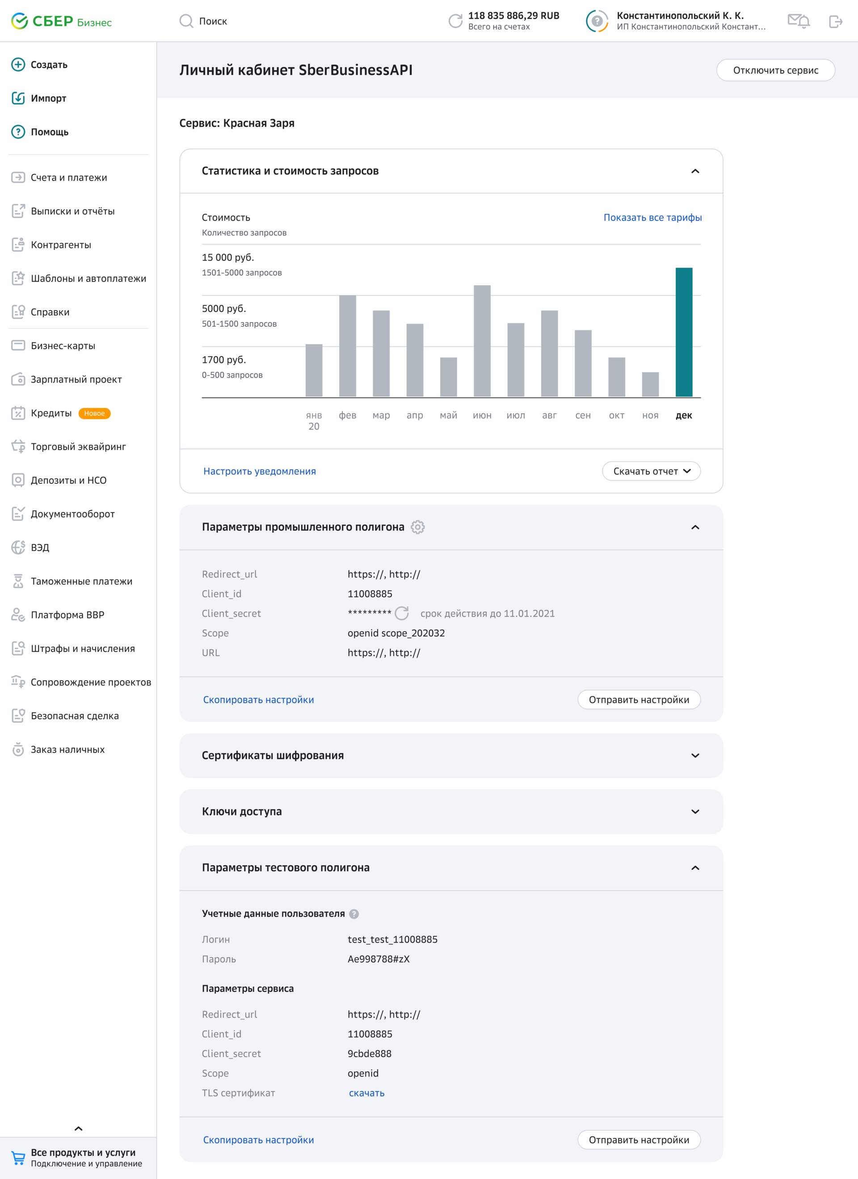Select the фев bar in chart

point(348,346)
